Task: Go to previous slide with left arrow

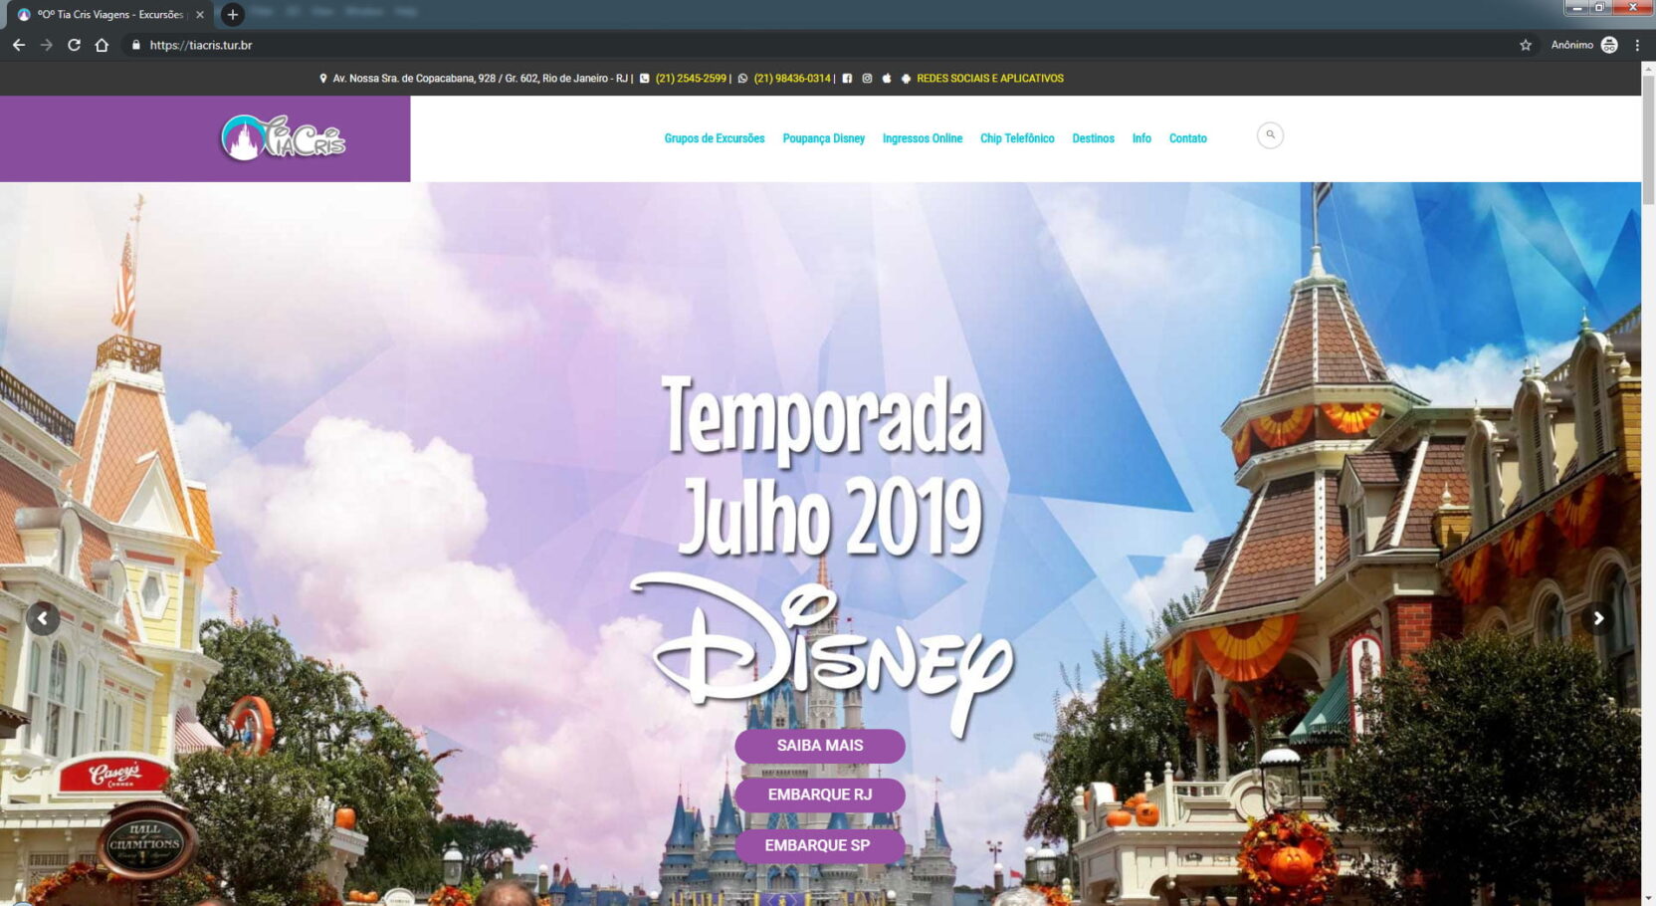Action: pyautogui.click(x=43, y=618)
